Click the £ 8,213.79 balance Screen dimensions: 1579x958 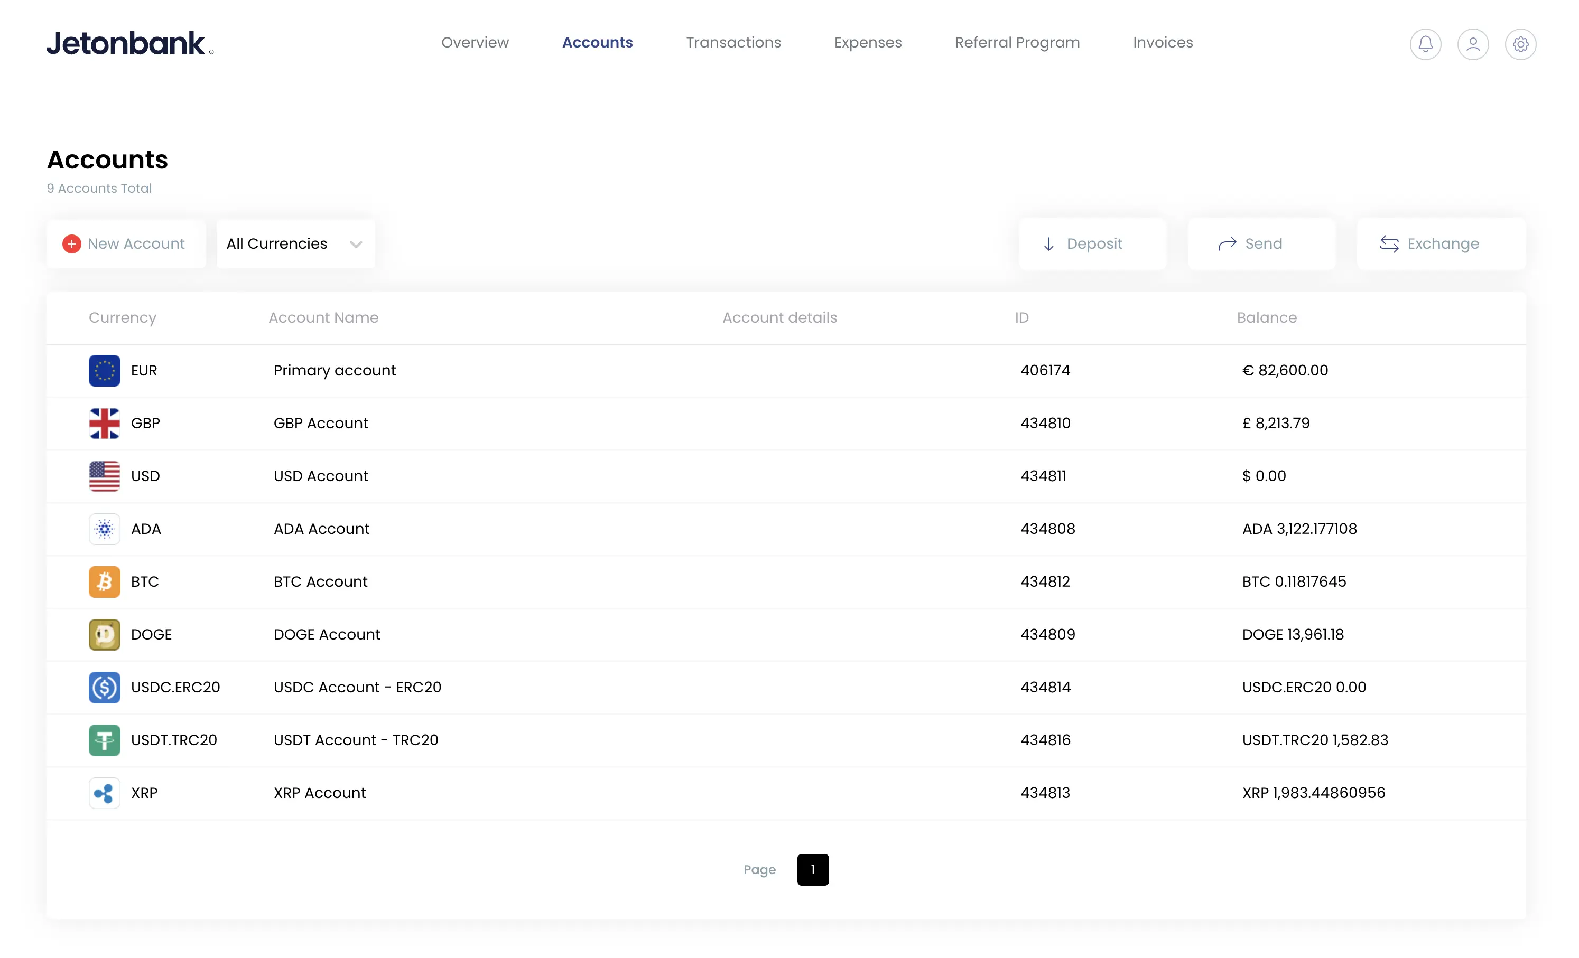tap(1276, 424)
